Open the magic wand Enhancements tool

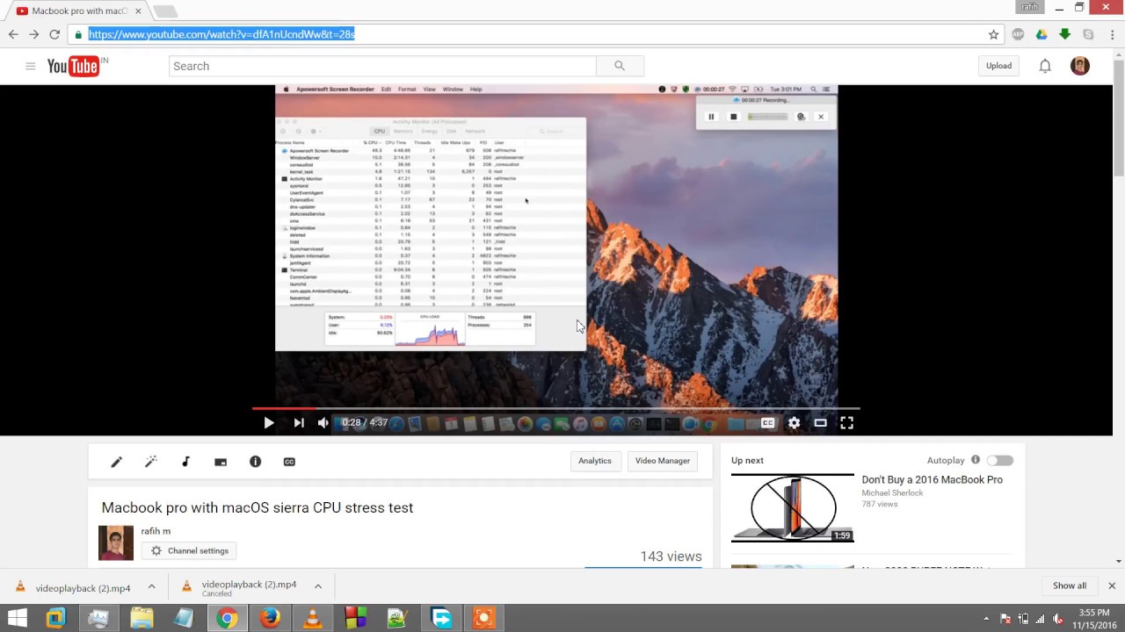coord(150,462)
